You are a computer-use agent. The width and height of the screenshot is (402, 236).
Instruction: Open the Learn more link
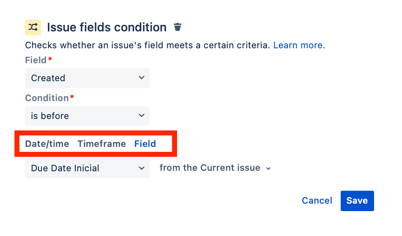[x=299, y=45]
